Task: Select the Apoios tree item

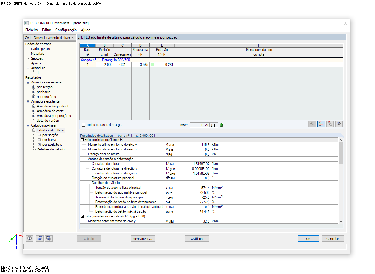Action: tap(36, 63)
